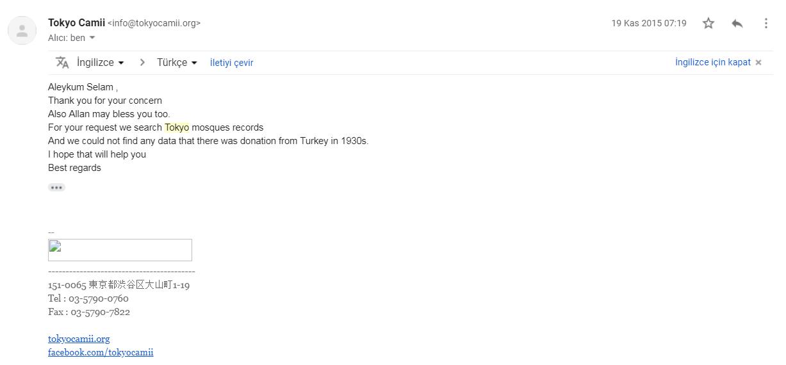This screenshot has height=365, width=786.
Task: Click the highlighted word Tokyo
Action: coord(177,127)
